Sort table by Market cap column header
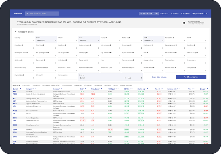The image size is (221, 154). tap(141, 89)
